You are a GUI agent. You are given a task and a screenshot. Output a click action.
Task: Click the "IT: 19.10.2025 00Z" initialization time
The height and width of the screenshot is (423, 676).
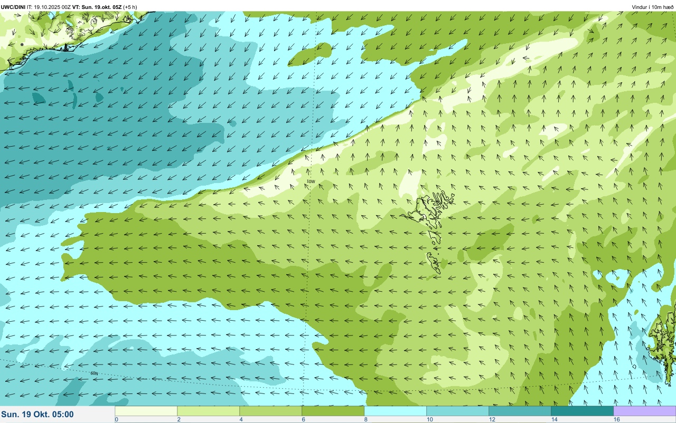click(x=49, y=7)
